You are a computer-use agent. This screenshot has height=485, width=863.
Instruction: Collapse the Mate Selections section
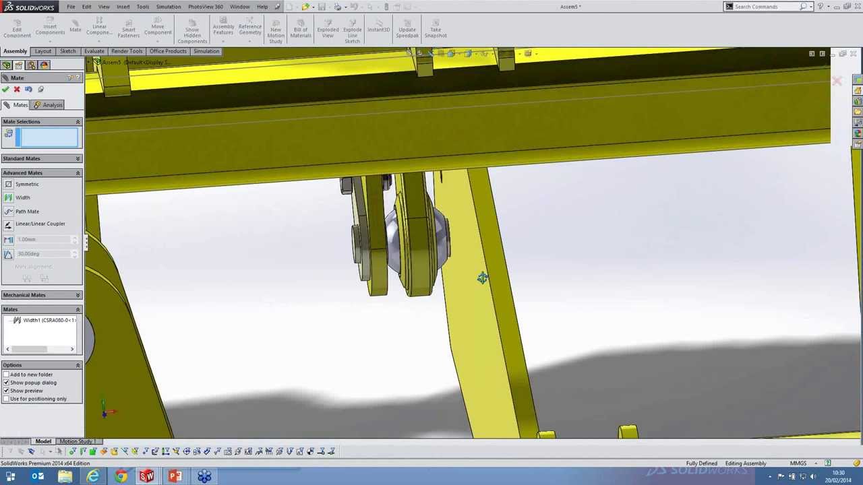(x=78, y=122)
